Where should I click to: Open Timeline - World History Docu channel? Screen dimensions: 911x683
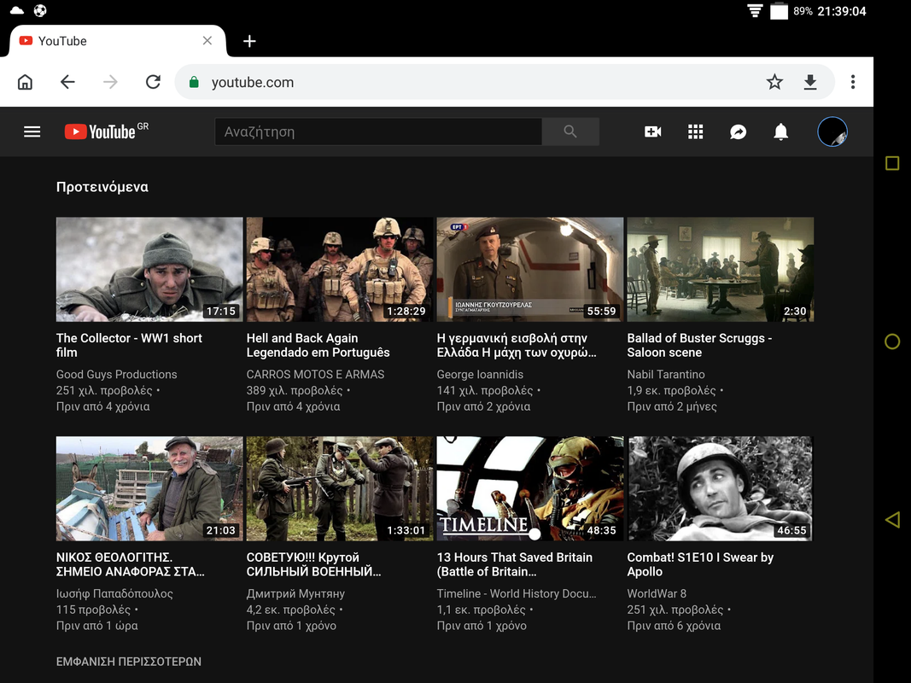click(517, 593)
